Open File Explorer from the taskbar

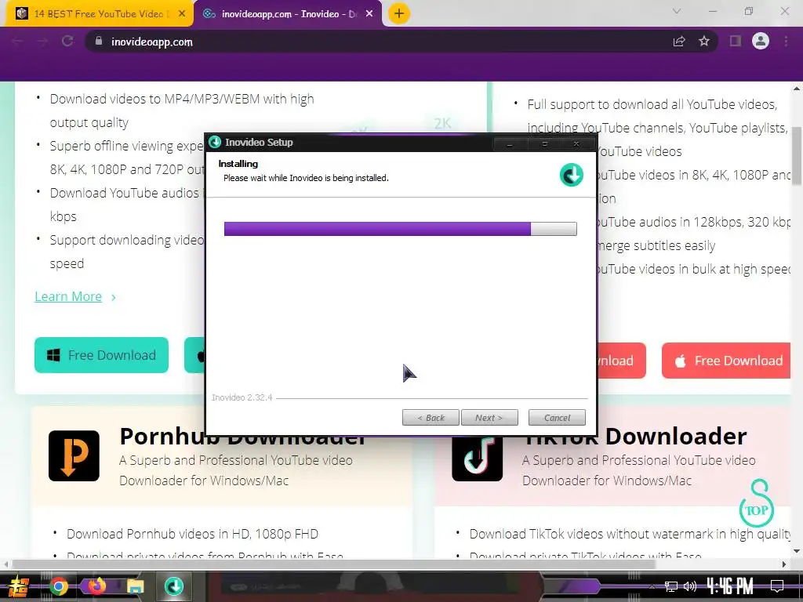coord(135,586)
